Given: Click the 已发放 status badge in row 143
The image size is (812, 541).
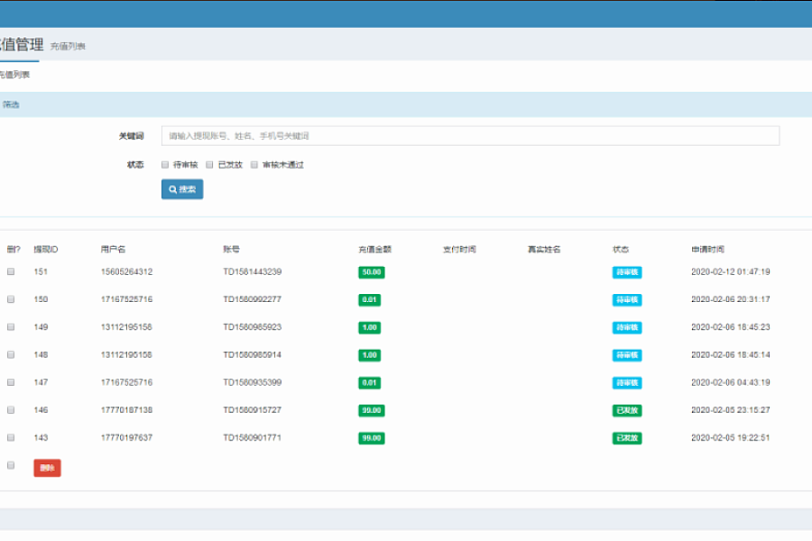Looking at the screenshot, I should [x=627, y=438].
